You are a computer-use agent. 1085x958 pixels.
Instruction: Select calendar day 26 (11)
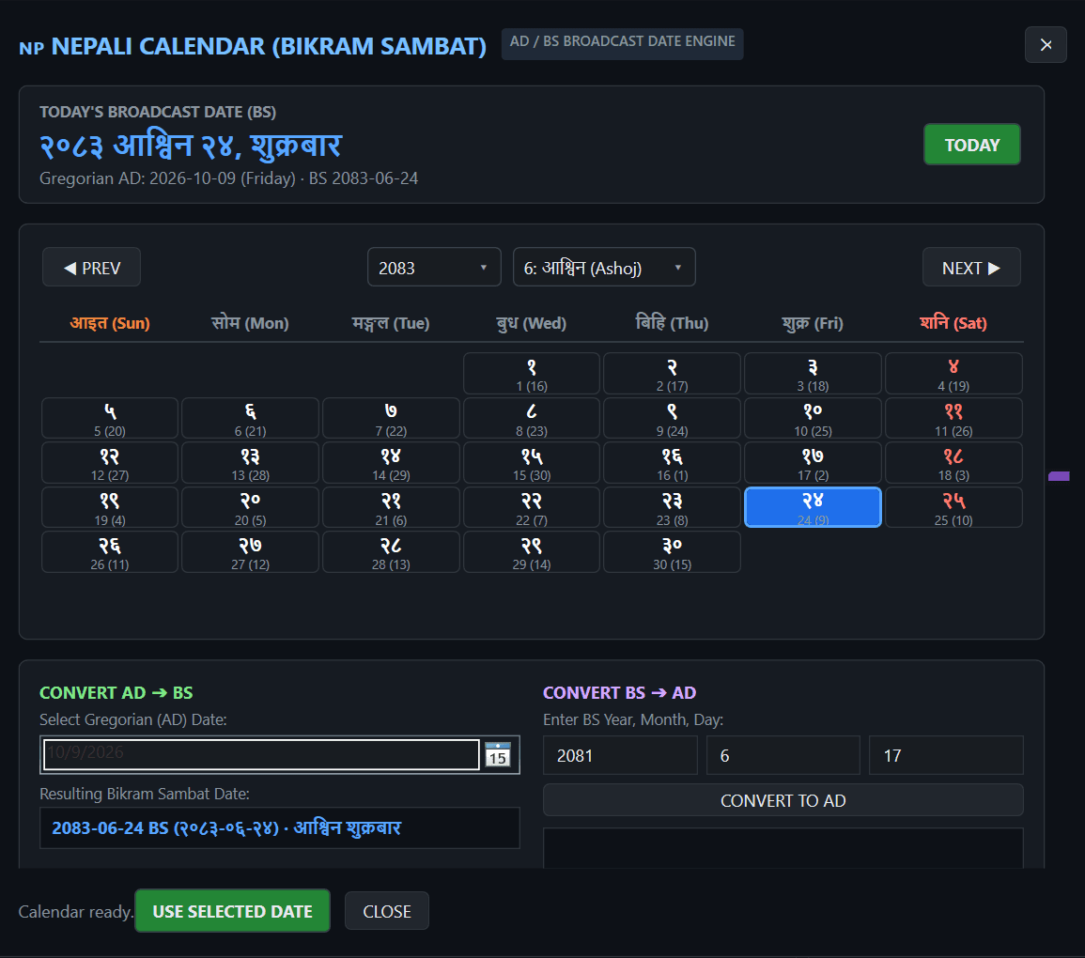pyautogui.click(x=110, y=552)
